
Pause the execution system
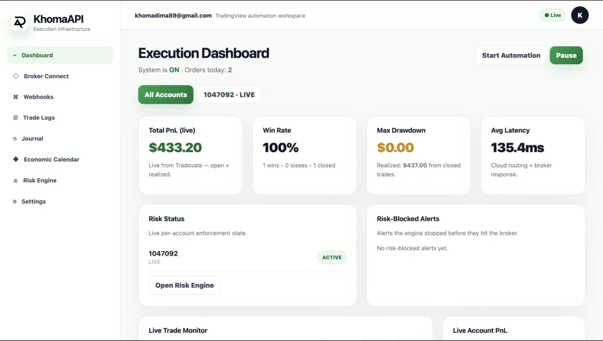[x=566, y=55]
